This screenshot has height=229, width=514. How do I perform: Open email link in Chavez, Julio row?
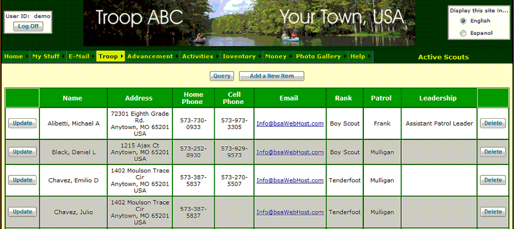[290, 212]
